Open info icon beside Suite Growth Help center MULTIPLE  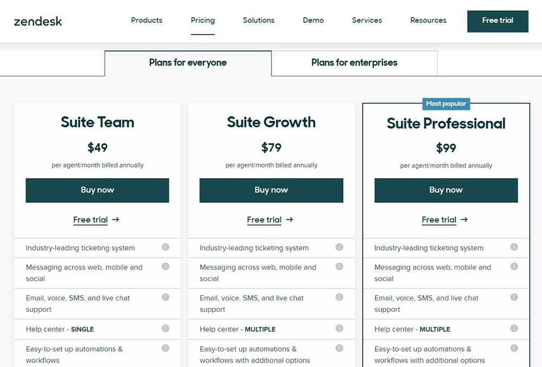click(339, 329)
